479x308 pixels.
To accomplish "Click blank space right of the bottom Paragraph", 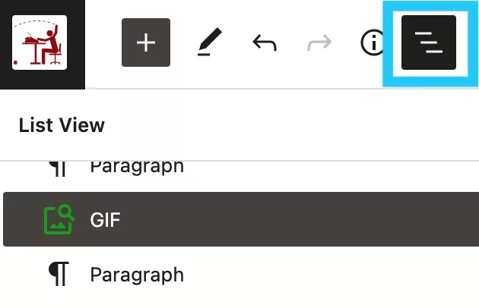I will coord(330,275).
